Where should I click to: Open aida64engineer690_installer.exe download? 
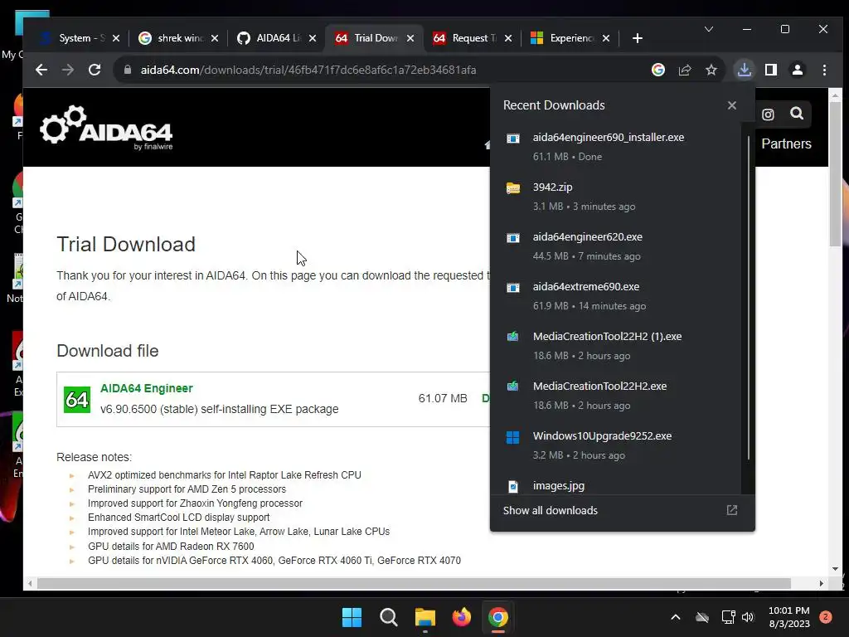click(x=617, y=147)
